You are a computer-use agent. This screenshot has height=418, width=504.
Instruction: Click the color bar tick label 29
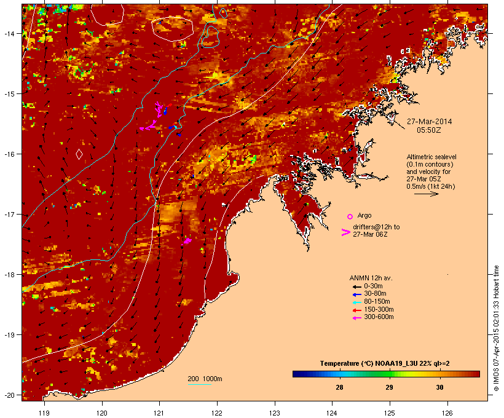point(389,387)
